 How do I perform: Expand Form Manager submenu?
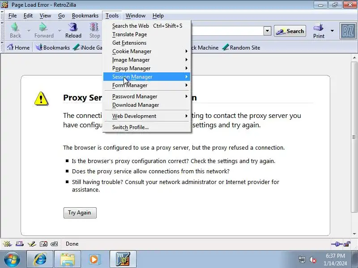click(147, 85)
